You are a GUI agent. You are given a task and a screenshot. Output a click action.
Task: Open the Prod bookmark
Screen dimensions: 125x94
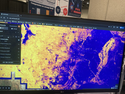[65, 26]
